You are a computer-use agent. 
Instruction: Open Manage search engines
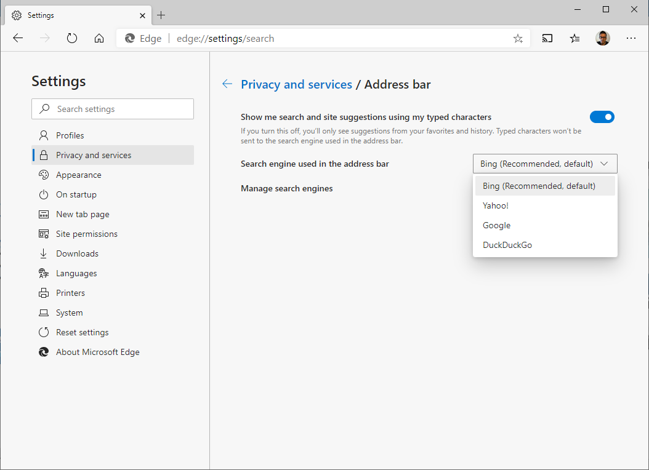[287, 188]
